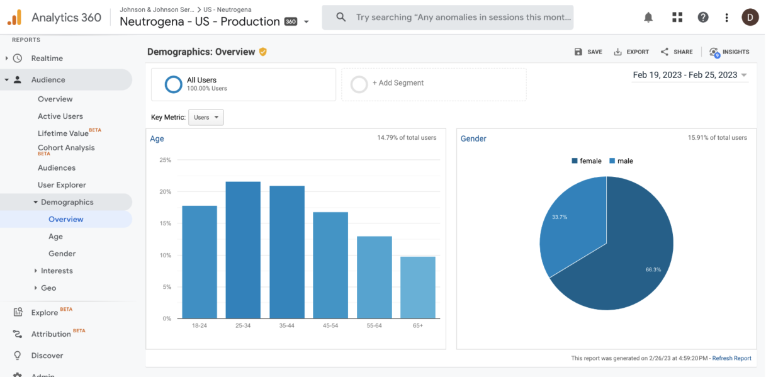The height and width of the screenshot is (377, 766).
Task: Open Lifetime Value report
Action: 63,133
